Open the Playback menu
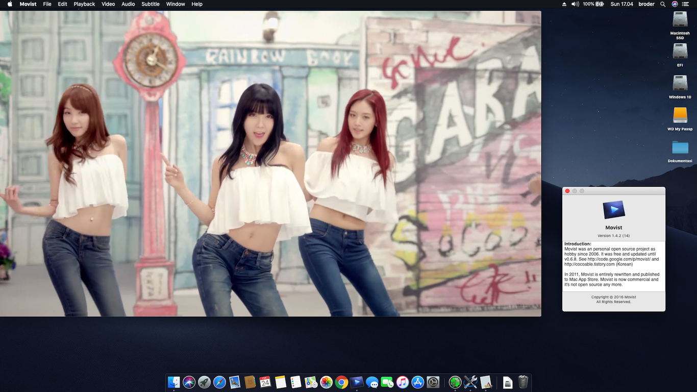This screenshot has width=697, height=392. click(x=84, y=4)
